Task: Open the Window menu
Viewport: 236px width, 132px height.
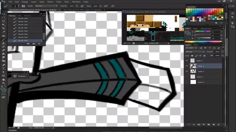Action: coord(76,2)
